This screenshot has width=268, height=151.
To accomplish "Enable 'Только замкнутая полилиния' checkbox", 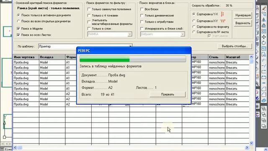I will [89, 9].
